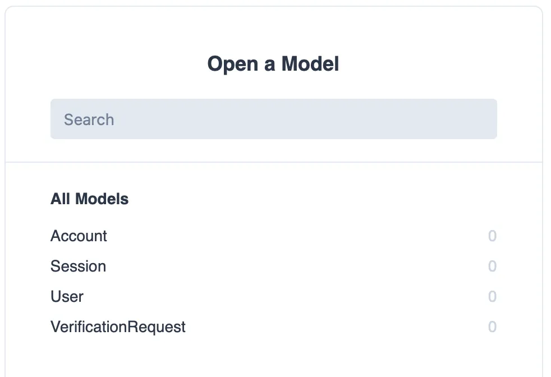Select the zero count beside Account
Screen dimensions: 551x377
coord(492,236)
